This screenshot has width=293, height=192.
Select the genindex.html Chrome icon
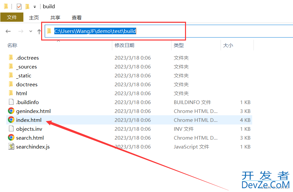coord(11,111)
